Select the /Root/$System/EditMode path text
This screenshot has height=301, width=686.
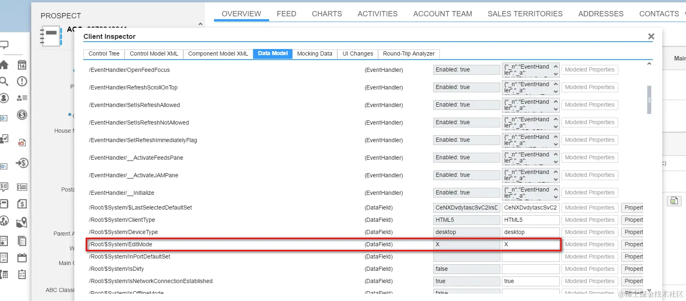121,244
